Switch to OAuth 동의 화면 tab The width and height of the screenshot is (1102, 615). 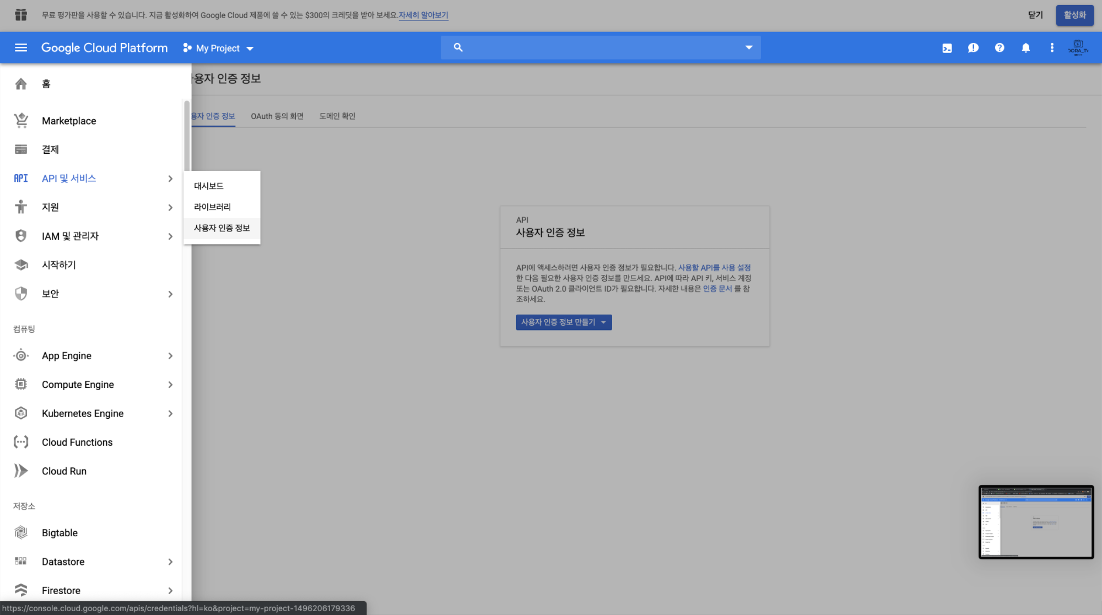[277, 116]
